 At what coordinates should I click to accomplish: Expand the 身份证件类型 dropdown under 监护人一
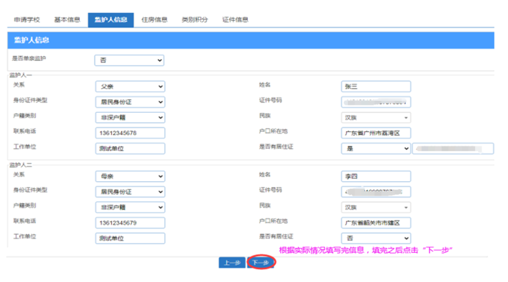130,102
